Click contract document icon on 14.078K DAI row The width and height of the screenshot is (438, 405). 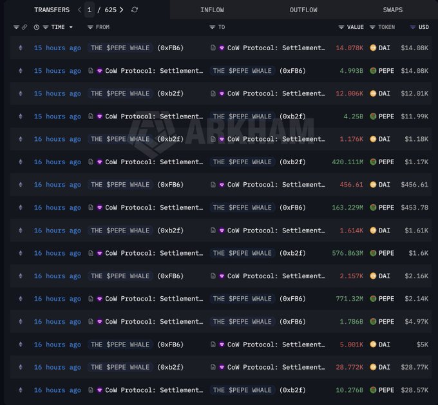click(x=213, y=48)
